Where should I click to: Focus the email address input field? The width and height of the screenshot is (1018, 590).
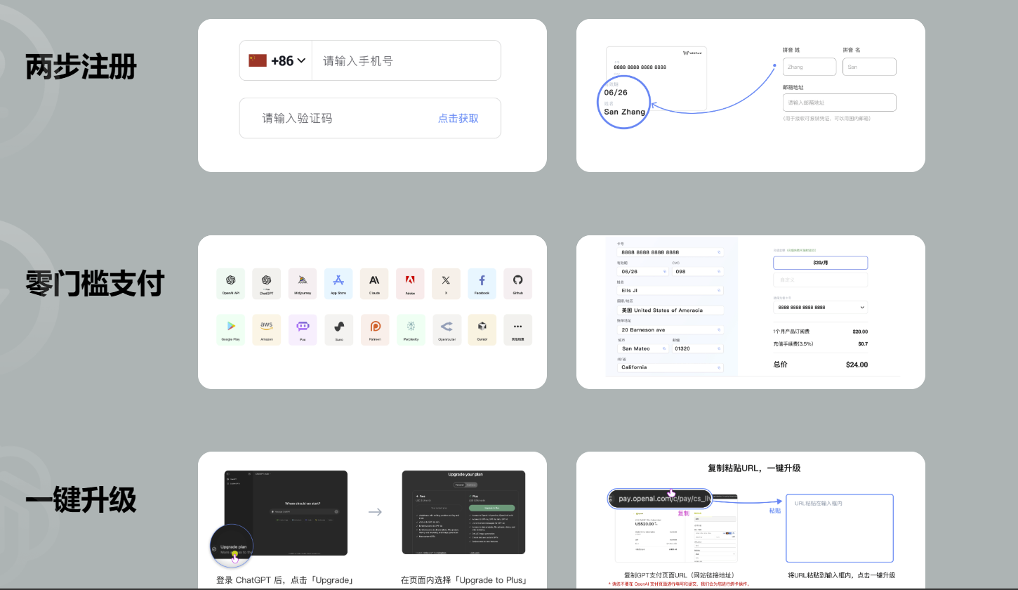[840, 103]
